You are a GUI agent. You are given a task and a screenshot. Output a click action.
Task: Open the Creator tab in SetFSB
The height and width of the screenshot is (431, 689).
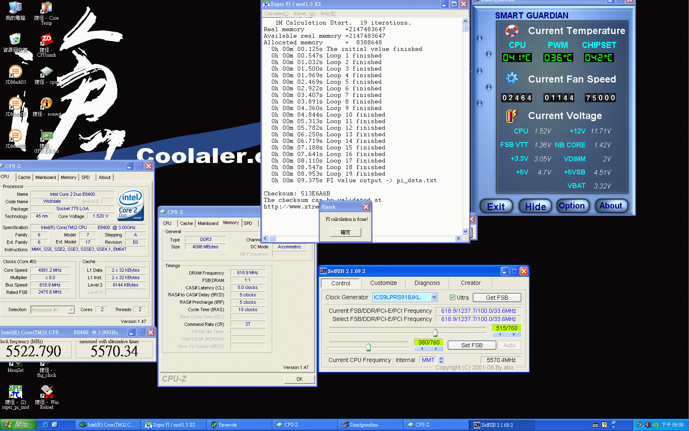pyautogui.click(x=470, y=283)
